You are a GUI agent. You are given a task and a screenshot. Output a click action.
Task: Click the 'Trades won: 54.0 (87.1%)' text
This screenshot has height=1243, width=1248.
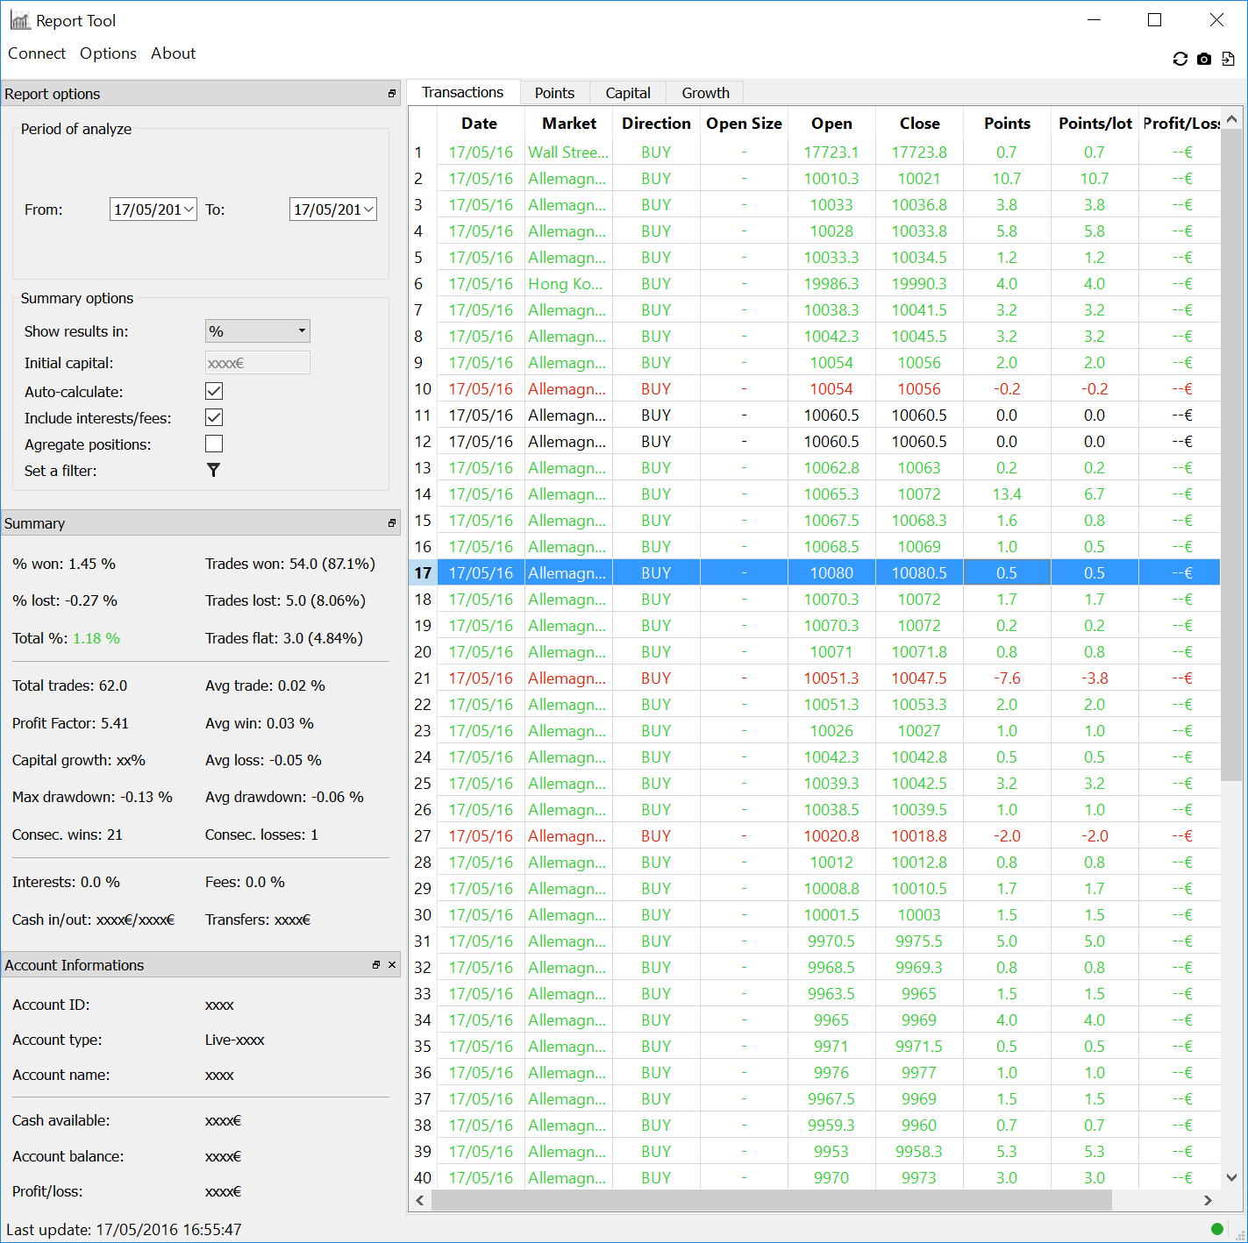(x=290, y=564)
